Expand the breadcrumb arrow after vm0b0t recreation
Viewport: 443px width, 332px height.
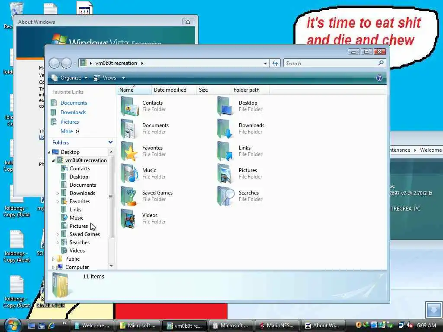[x=142, y=63]
